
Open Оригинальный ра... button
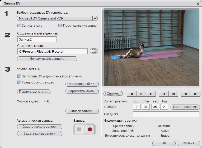[x=82, y=84]
